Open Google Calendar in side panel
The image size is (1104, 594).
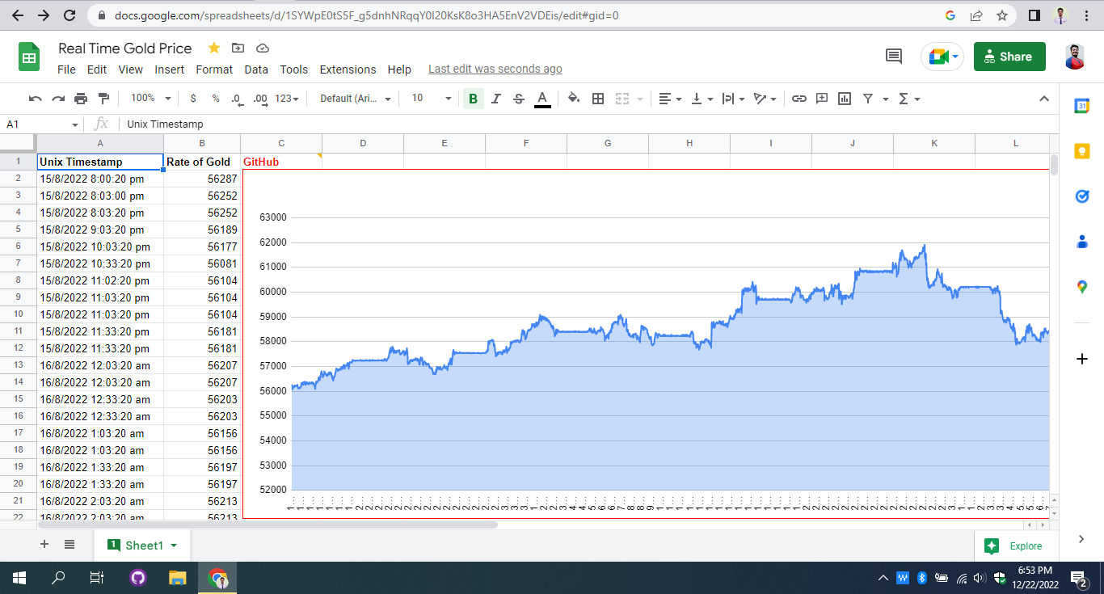(x=1082, y=106)
